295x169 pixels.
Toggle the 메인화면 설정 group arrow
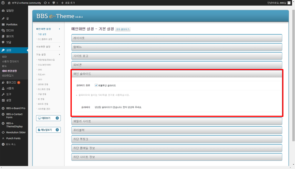60,29
